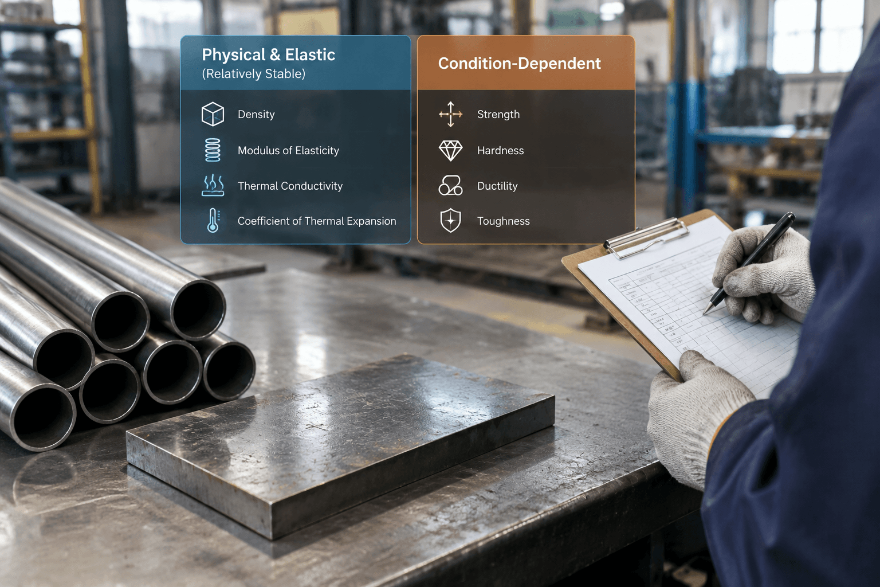Click the "Toughness" label
Viewport: 880px width, 587px height.
(x=504, y=221)
